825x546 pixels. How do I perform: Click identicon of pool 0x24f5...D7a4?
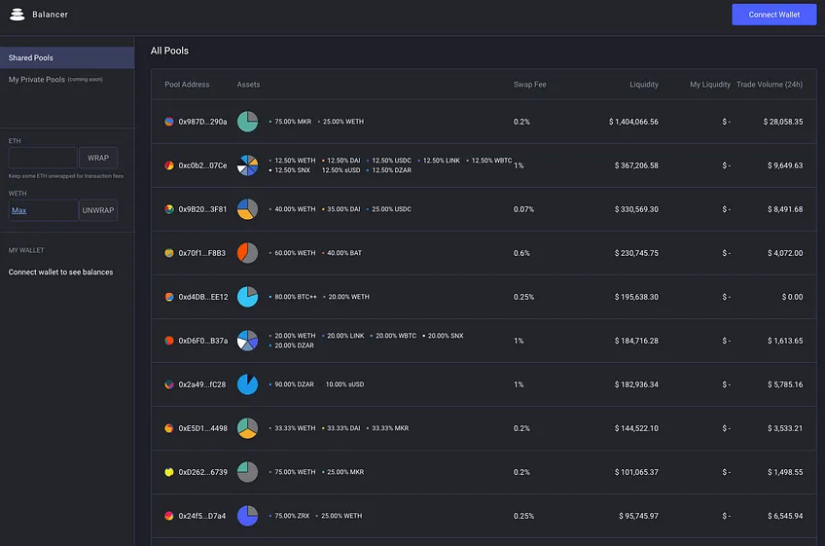coord(169,516)
